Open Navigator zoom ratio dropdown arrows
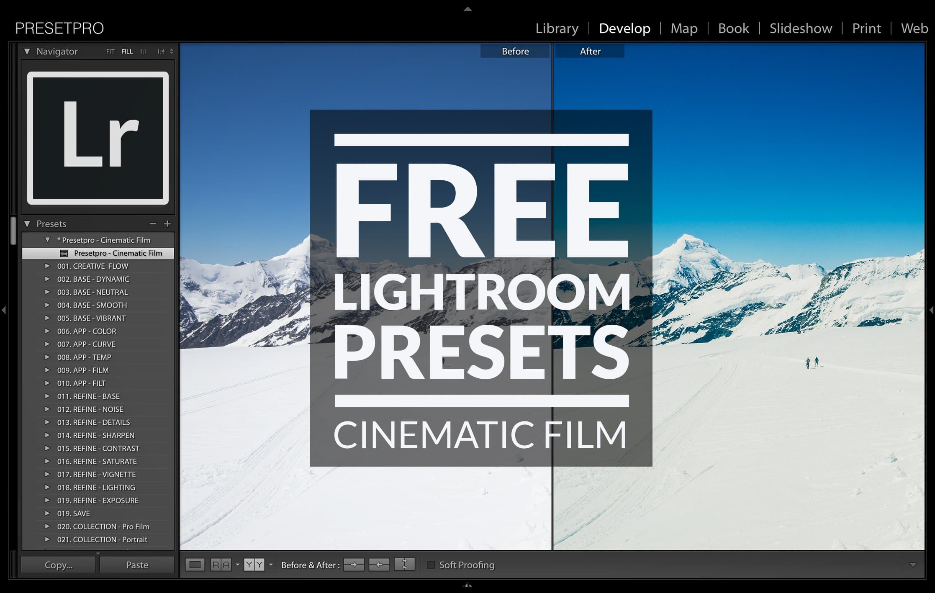The image size is (935, 593). pos(172,51)
